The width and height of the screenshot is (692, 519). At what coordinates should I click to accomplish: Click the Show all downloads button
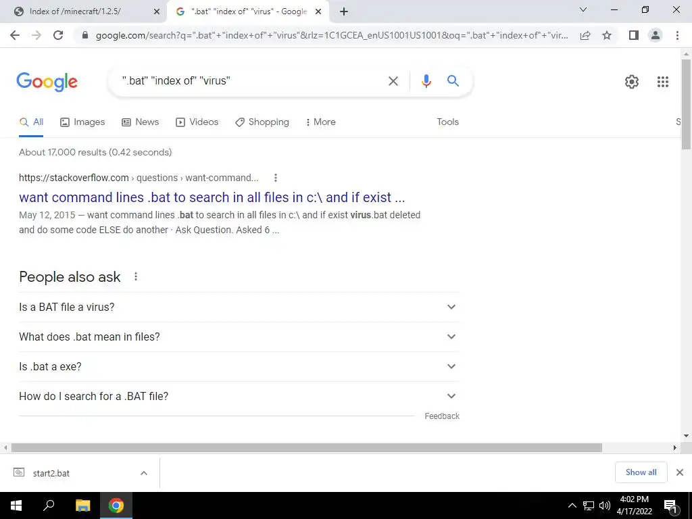(x=641, y=472)
